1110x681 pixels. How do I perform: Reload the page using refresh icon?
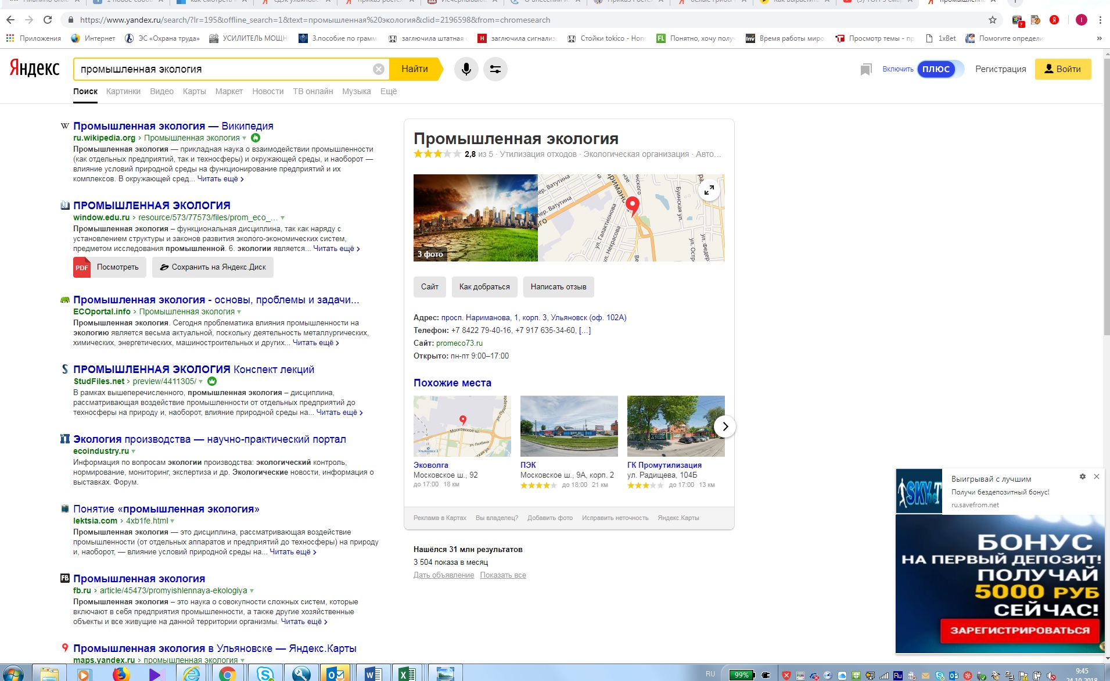click(x=48, y=20)
